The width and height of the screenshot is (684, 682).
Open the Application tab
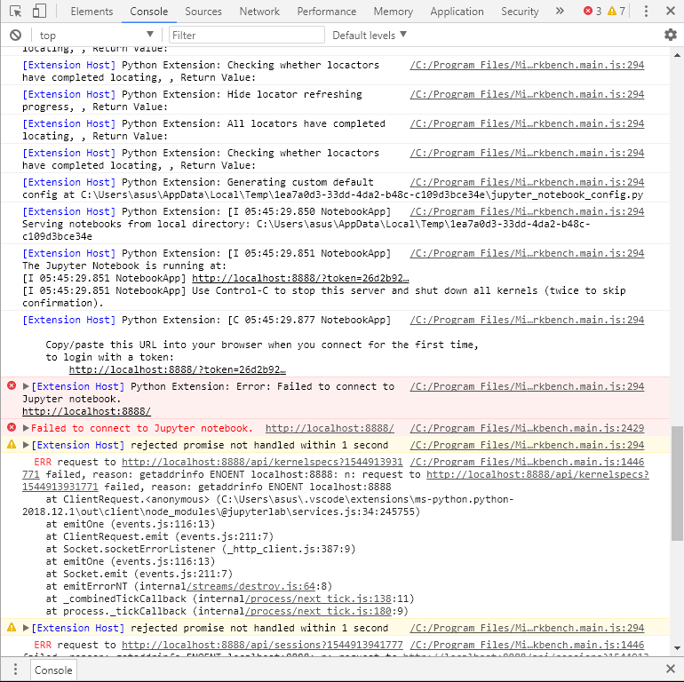(x=457, y=12)
